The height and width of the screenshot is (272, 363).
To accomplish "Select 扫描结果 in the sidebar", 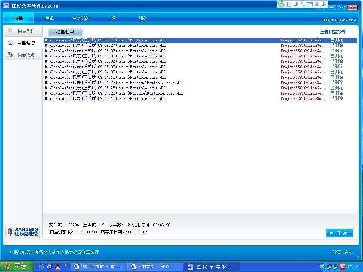I will [x=23, y=43].
